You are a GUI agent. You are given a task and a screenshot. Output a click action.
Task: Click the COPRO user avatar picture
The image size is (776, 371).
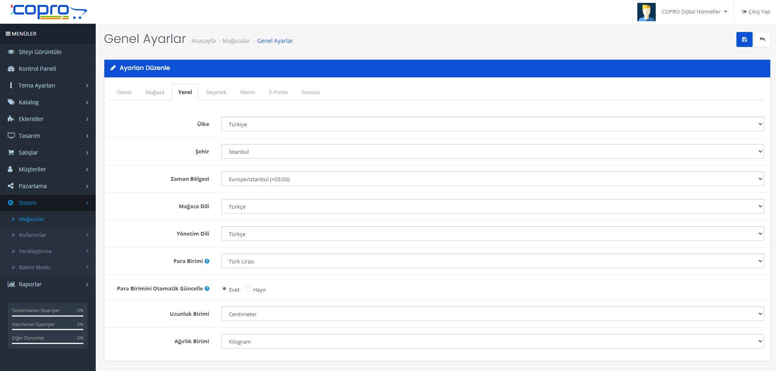646,12
